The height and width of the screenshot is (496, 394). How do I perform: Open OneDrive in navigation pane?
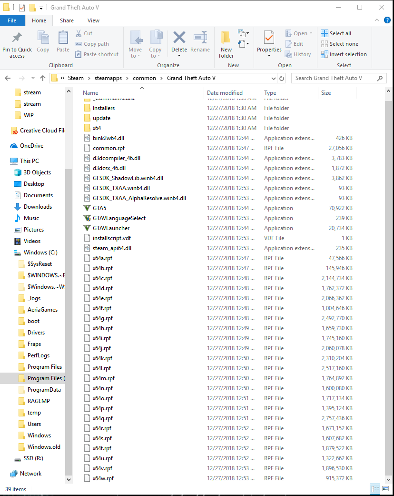[31, 146]
